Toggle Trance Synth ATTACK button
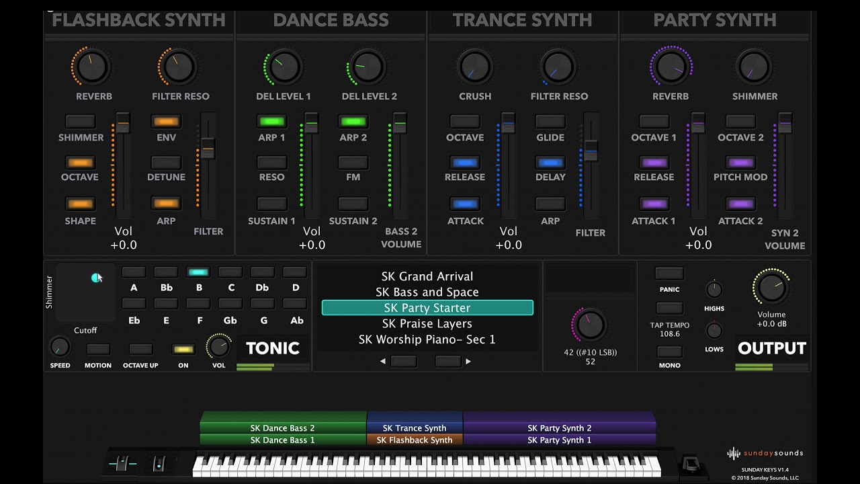The height and width of the screenshot is (484, 860). click(465, 204)
